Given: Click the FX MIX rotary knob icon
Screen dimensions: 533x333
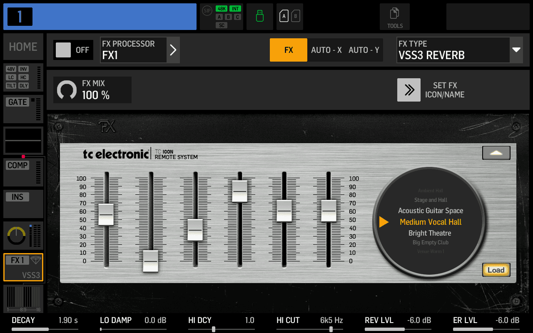Looking at the screenshot, I should coord(67,90).
